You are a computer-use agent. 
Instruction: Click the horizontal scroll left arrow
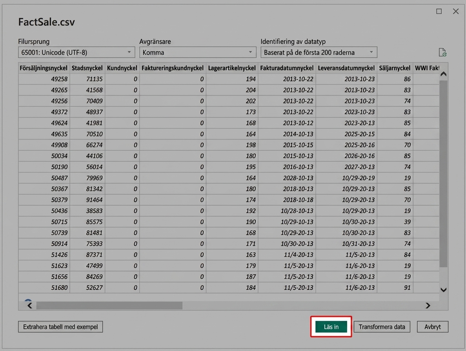click(x=29, y=305)
